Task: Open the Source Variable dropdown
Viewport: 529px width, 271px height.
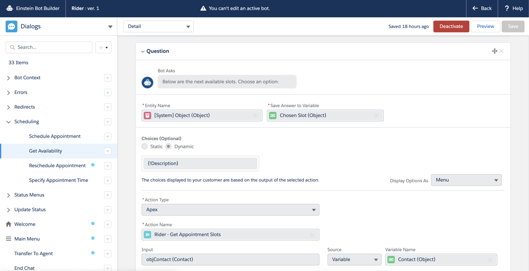Action: (354, 260)
